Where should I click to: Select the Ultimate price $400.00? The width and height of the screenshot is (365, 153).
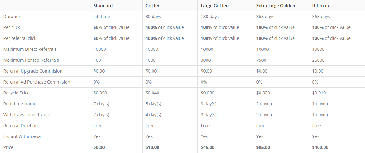coord(320,147)
